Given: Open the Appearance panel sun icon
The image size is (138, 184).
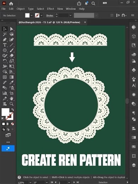Looking at the screenshot, I should (x=134, y=94).
